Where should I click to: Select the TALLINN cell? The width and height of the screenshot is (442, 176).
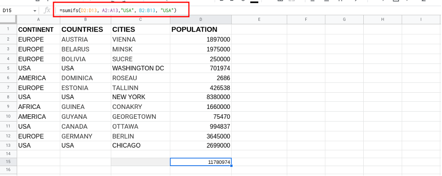coord(140,88)
